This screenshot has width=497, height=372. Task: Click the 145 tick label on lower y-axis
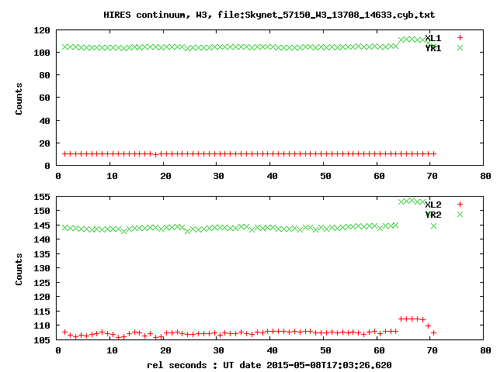[x=42, y=226]
